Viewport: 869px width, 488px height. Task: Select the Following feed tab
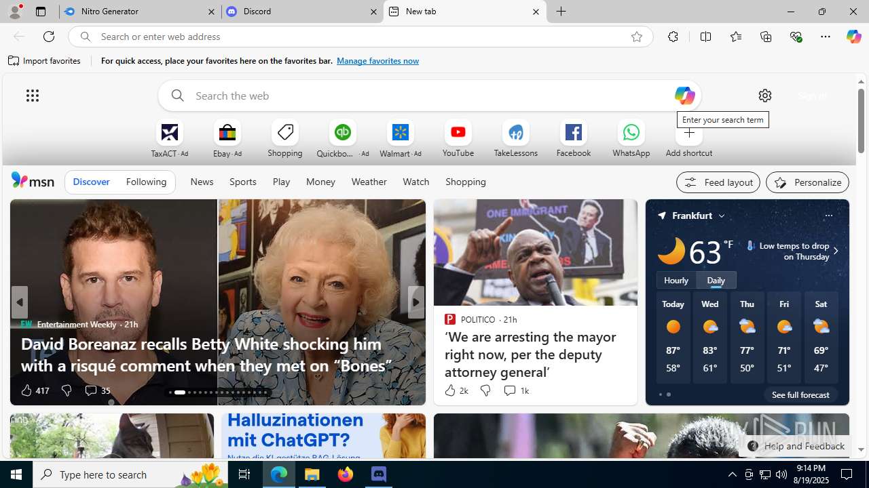146,182
